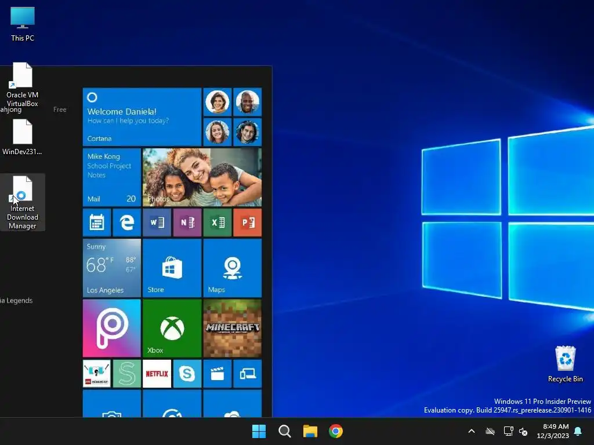Select the bald man contact avatar tile
The image size is (594, 445).
click(x=248, y=102)
